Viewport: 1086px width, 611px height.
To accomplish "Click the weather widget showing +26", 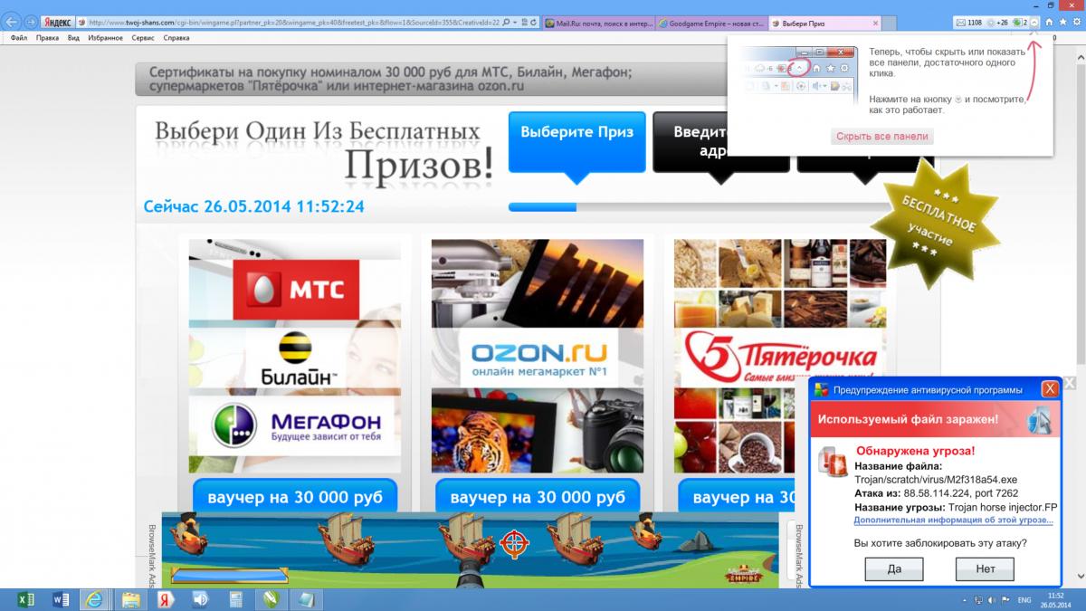I will coord(998,21).
